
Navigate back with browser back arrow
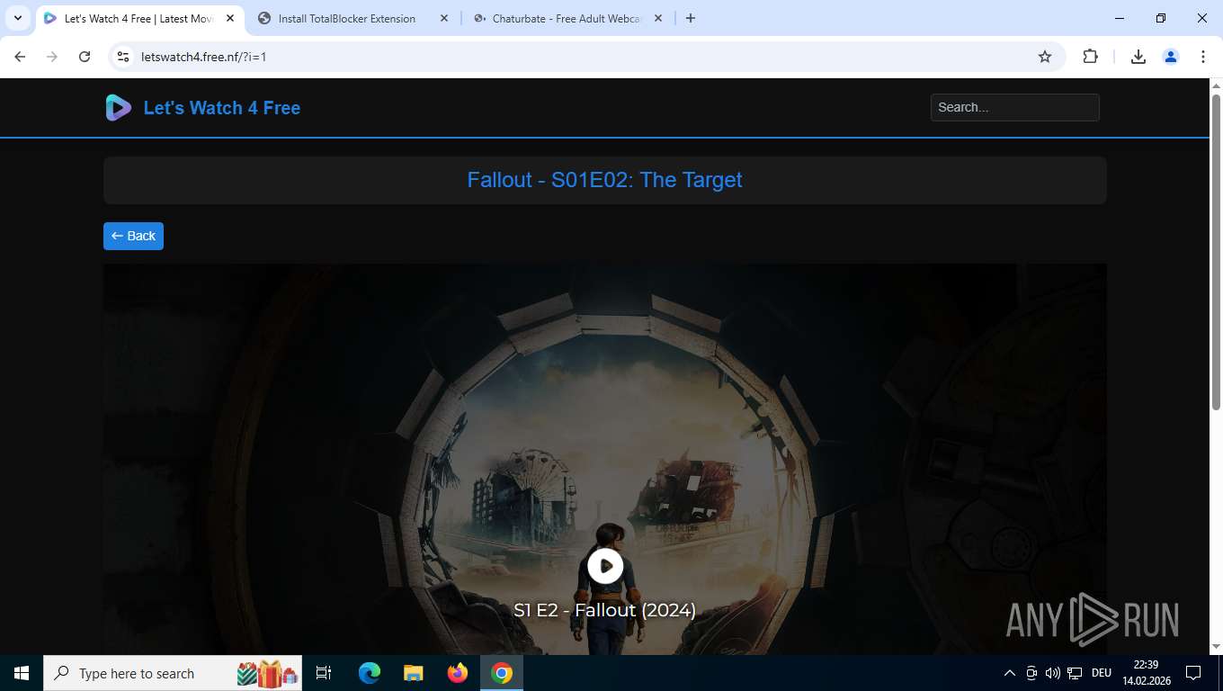point(20,57)
